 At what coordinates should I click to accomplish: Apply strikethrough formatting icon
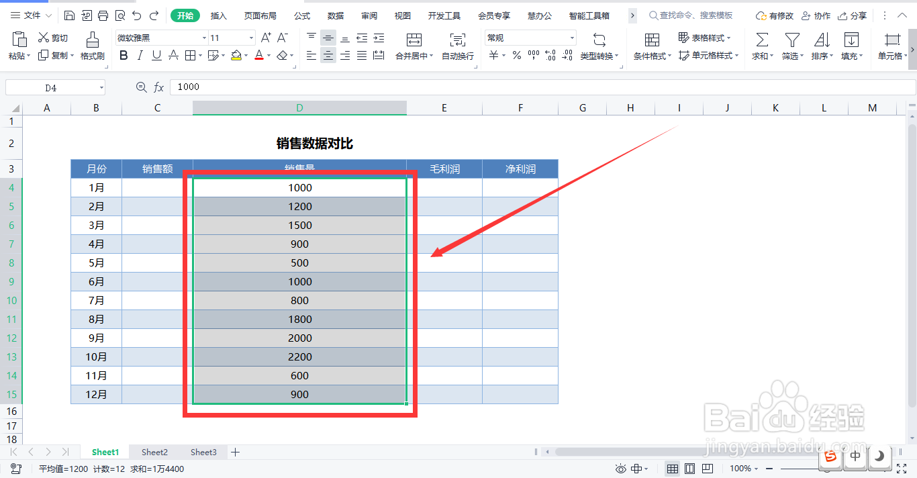point(174,56)
